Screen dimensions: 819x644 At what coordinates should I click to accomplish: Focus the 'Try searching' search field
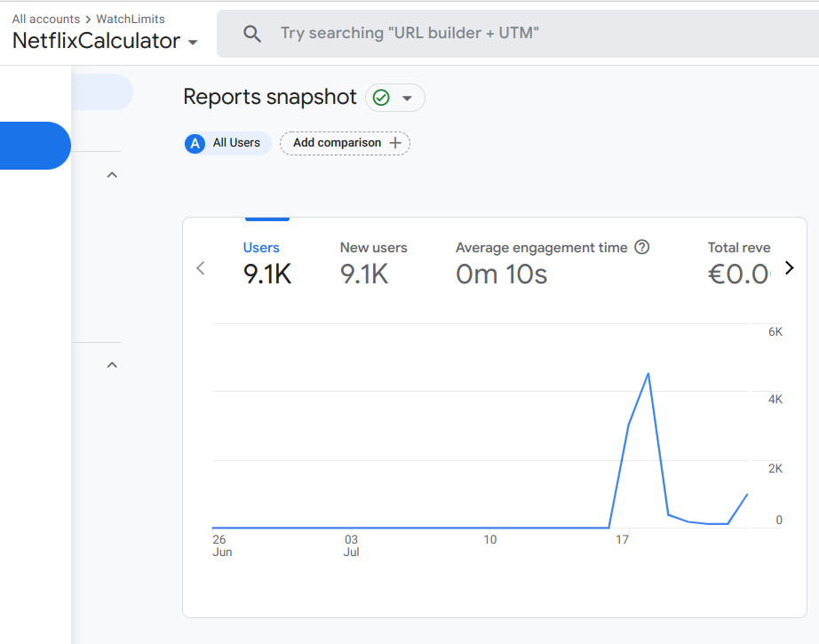click(x=515, y=34)
